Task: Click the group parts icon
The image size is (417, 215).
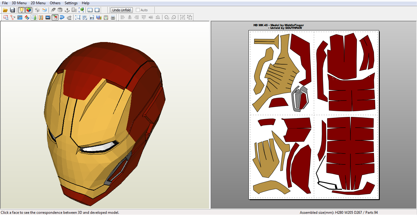Action: click(183, 17)
